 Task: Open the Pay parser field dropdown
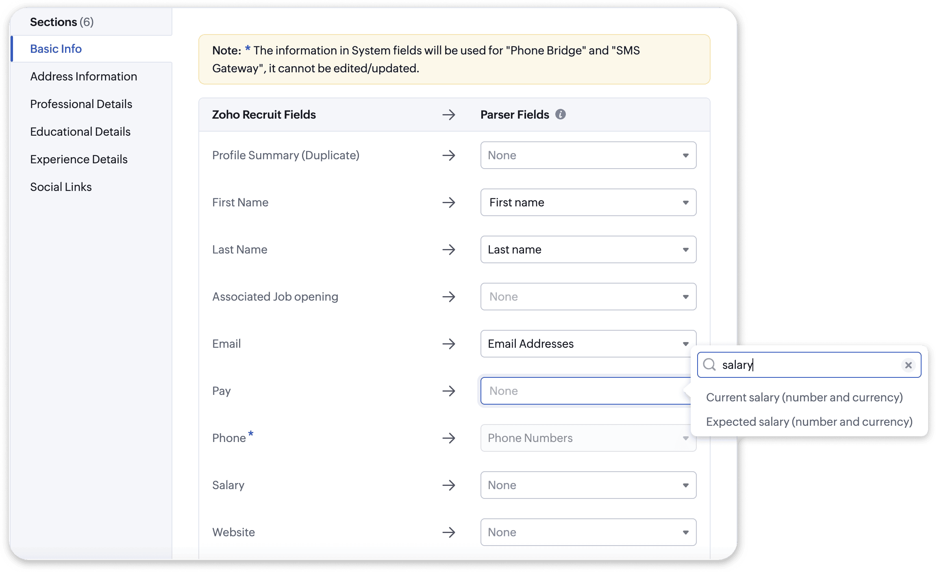(585, 391)
